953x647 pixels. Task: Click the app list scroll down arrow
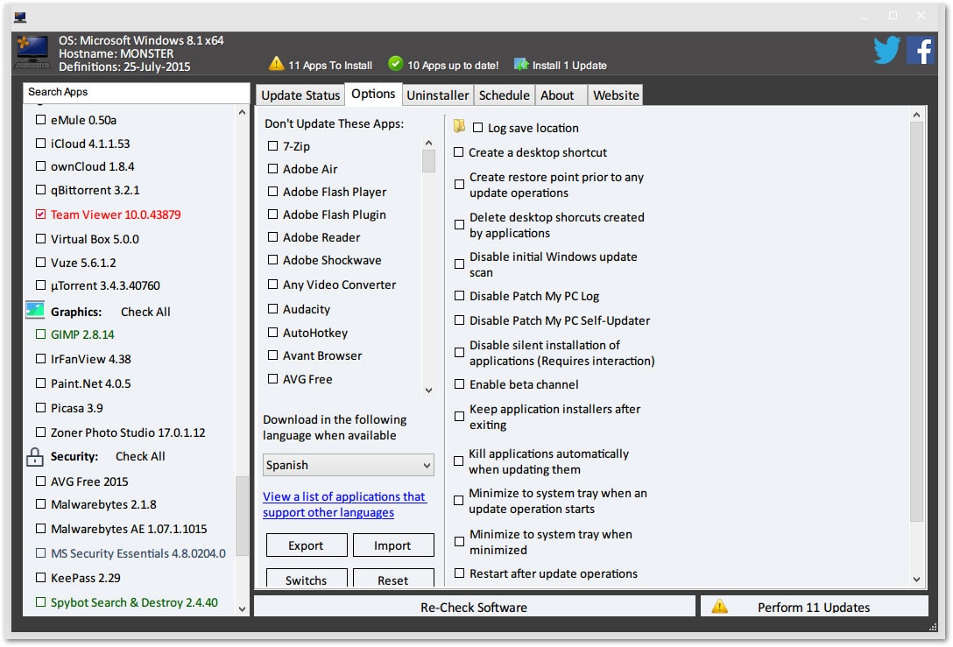[x=242, y=608]
